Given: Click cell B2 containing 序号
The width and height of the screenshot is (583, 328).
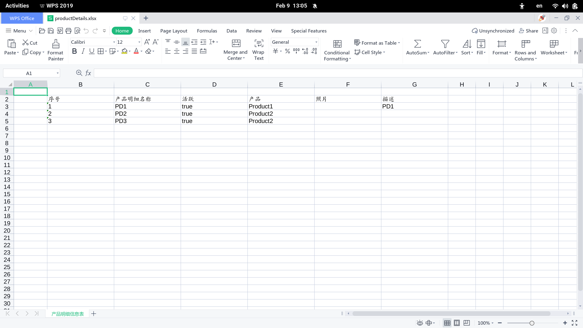Looking at the screenshot, I should point(80,99).
